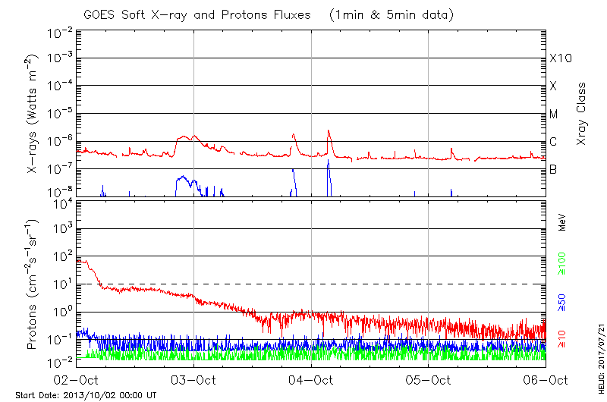Select the 04-Oct date tick label
The image size is (607, 402).
point(312,379)
